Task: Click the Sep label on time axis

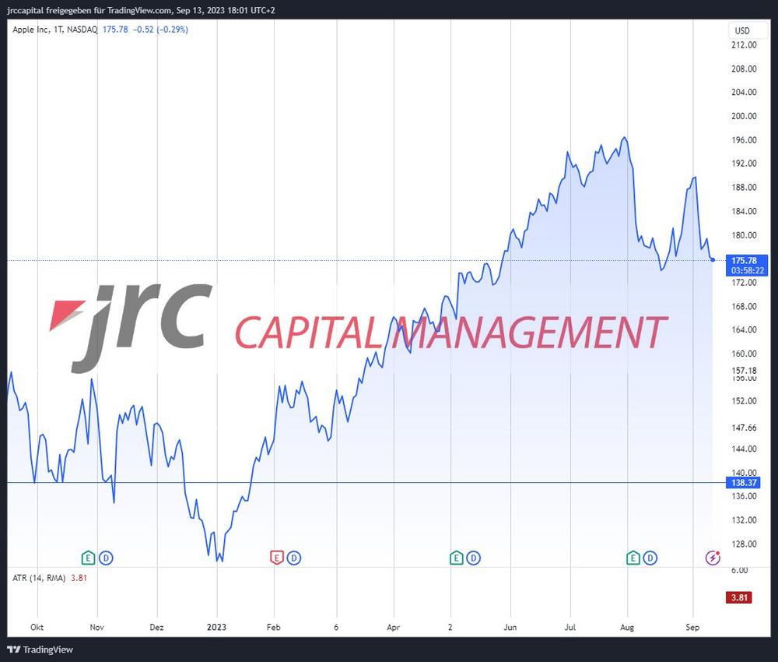Action: [693, 626]
